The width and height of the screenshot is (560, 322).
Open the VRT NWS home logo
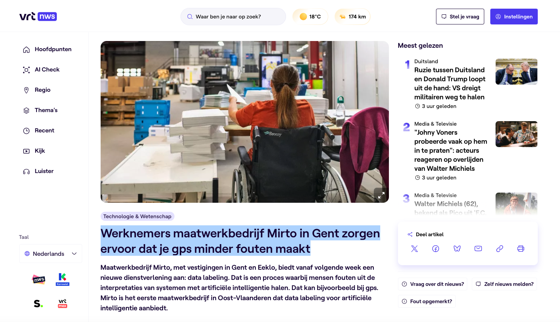click(38, 17)
